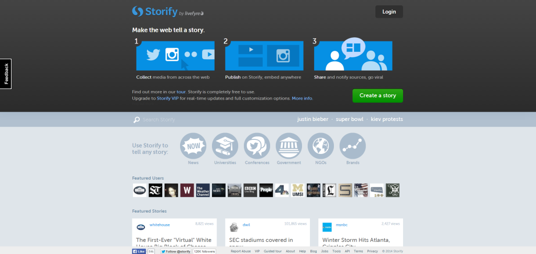
Task: Open the maroon W featured user avatar
Action: click(x=187, y=190)
